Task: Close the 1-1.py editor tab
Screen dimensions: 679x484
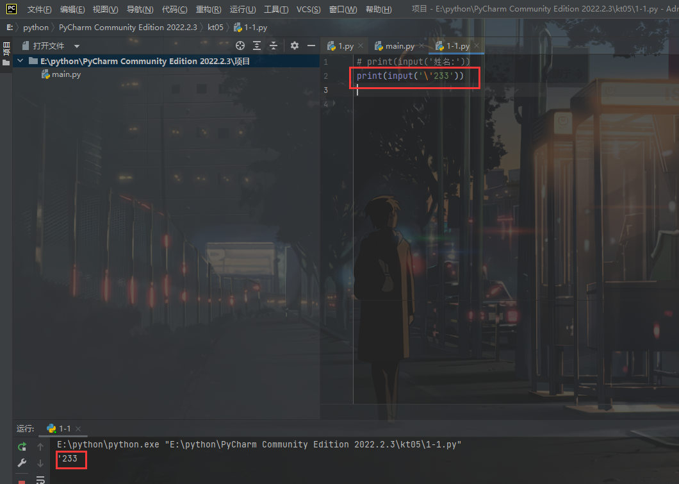Action: click(477, 46)
